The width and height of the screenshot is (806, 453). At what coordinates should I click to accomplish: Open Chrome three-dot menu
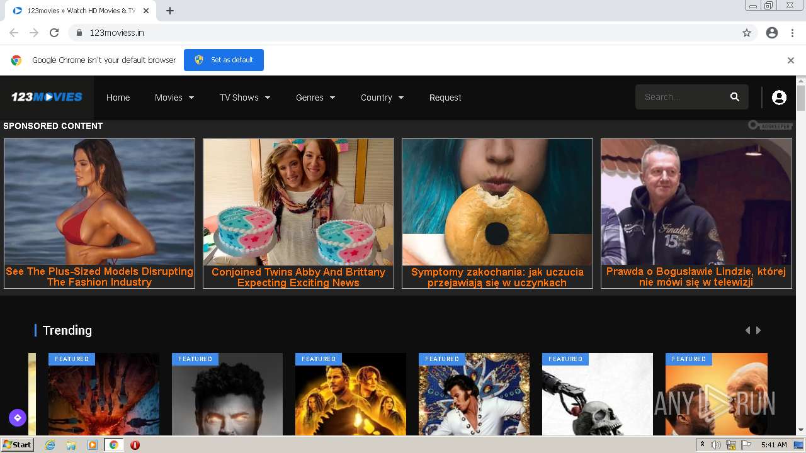pos(792,33)
